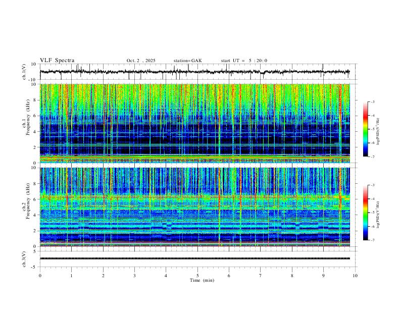This screenshot has height=309, width=400.
Task: Click time axis tick label '0'
Action: pos(40,276)
